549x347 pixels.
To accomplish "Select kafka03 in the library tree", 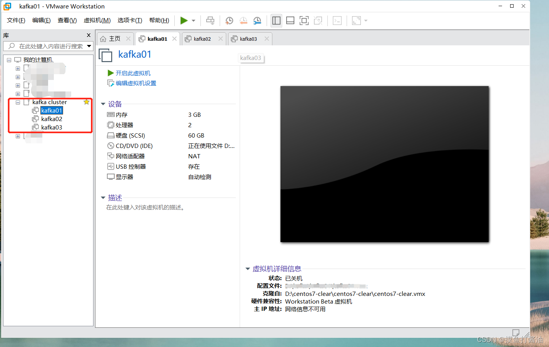I will pos(52,128).
